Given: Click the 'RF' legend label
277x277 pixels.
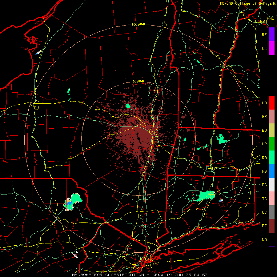Looking at the screenshot, I should coord(264,34).
